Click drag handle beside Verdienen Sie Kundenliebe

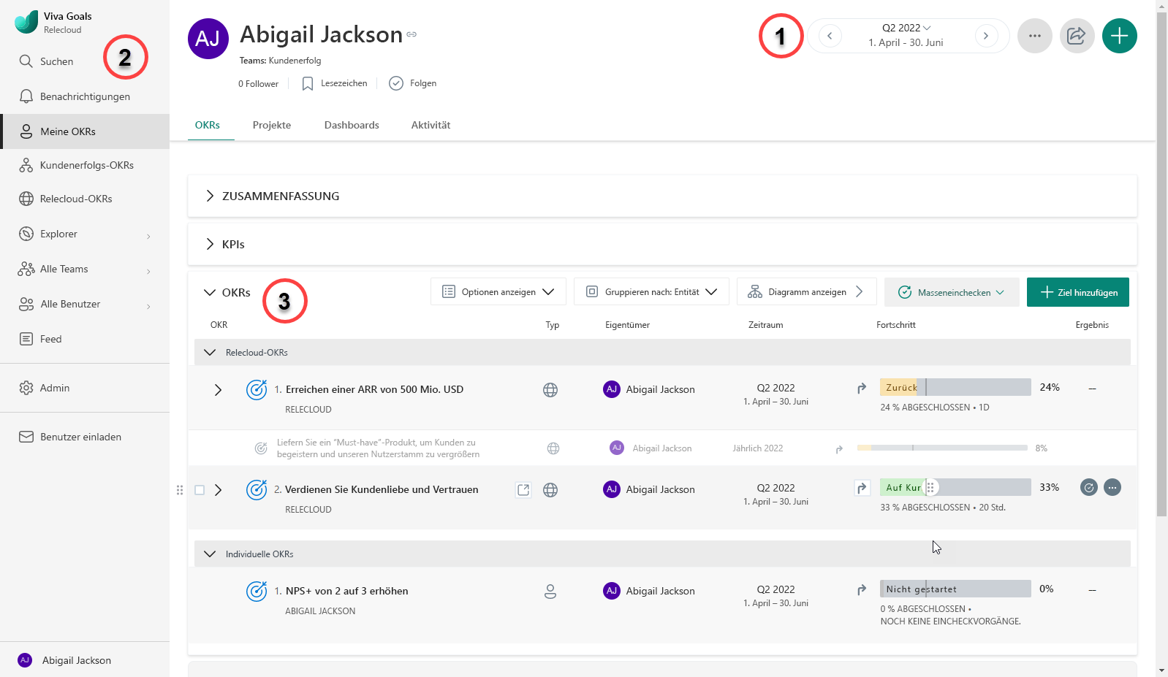point(180,490)
